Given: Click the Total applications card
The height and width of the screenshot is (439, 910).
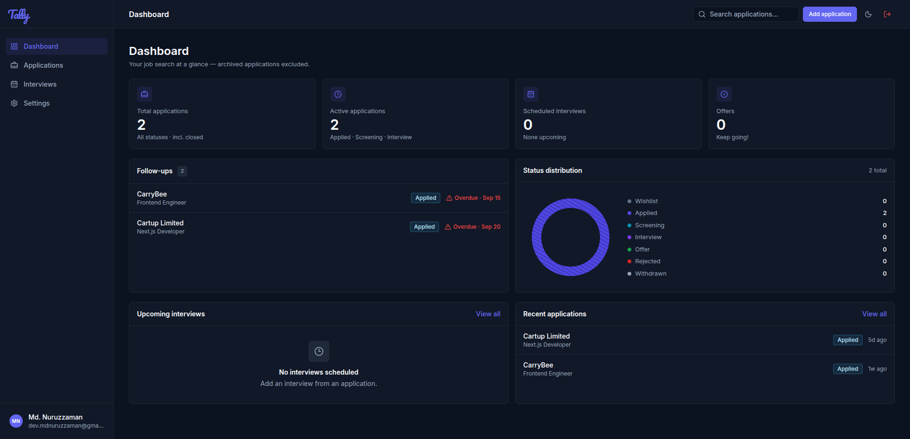Looking at the screenshot, I should point(222,114).
